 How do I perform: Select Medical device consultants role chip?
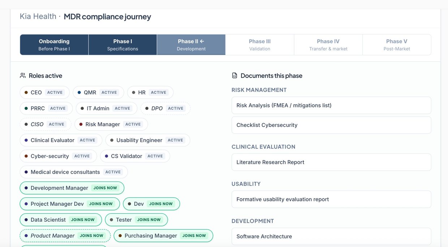click(x=74, y=172)
